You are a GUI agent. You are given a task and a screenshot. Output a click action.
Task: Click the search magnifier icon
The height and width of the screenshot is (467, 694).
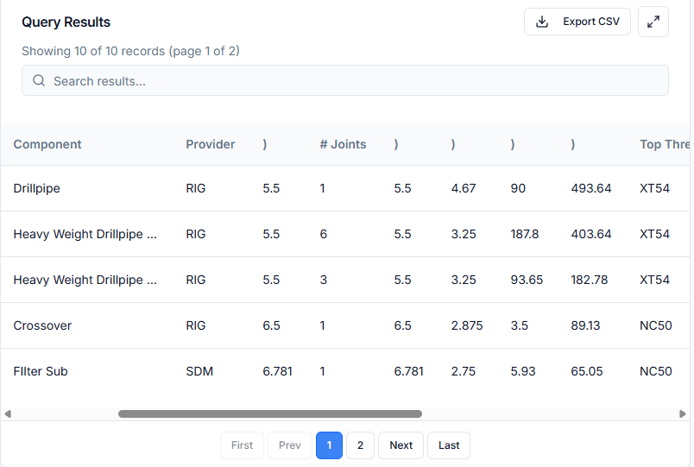39,81
